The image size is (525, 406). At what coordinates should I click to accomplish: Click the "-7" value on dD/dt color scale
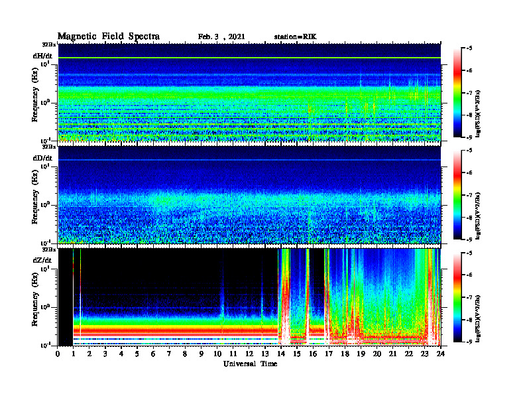(x=469, y=195)
